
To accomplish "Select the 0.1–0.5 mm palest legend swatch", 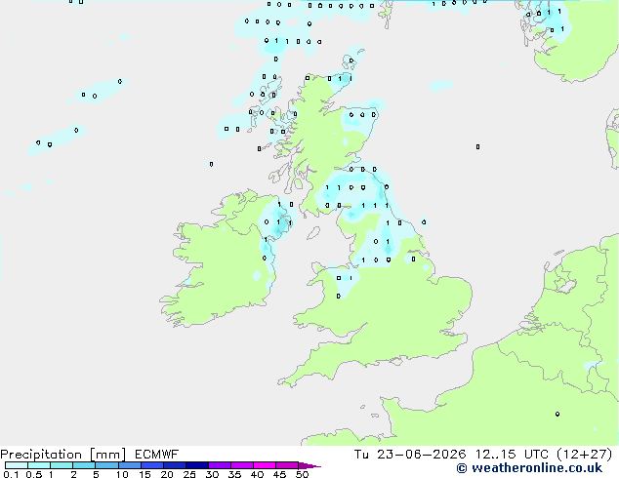I will 17,465.
